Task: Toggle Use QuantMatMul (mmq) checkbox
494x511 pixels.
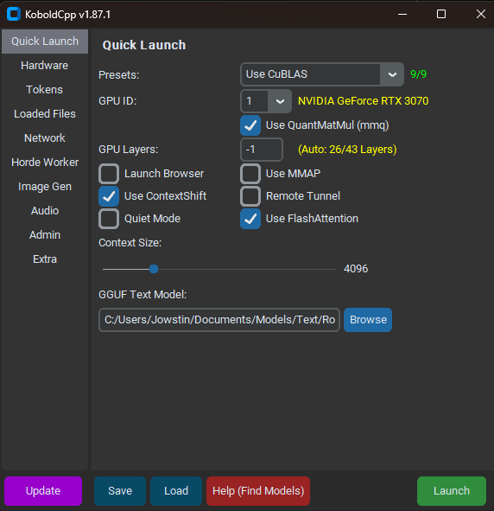Action: point(250,125)
